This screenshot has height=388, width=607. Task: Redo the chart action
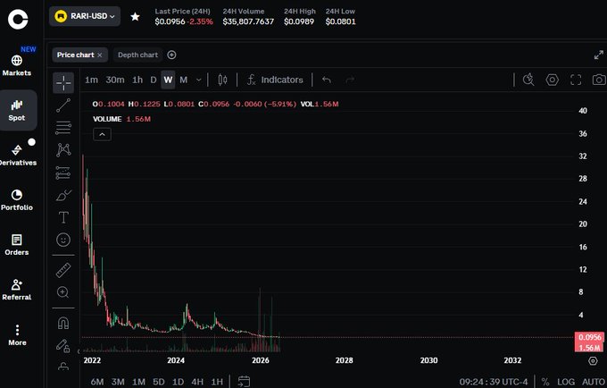[x=350, y=80]
